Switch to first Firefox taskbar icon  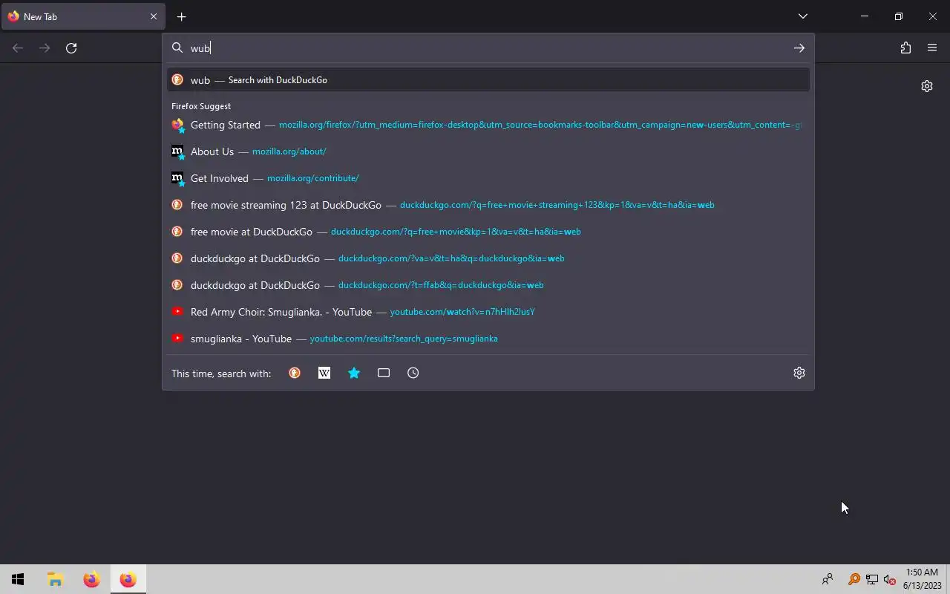[91, 579]
